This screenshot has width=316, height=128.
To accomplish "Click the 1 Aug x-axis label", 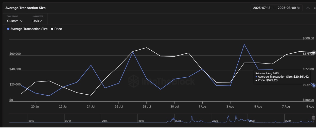I will click(x=202, y=106).
